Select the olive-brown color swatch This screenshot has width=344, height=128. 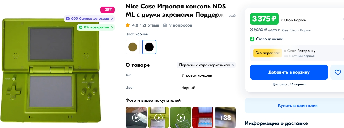tap(133, 47)
